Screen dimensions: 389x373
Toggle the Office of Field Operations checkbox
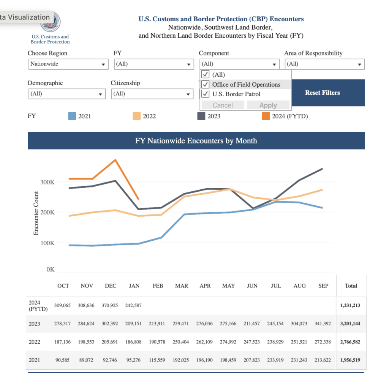coord(206,84)
